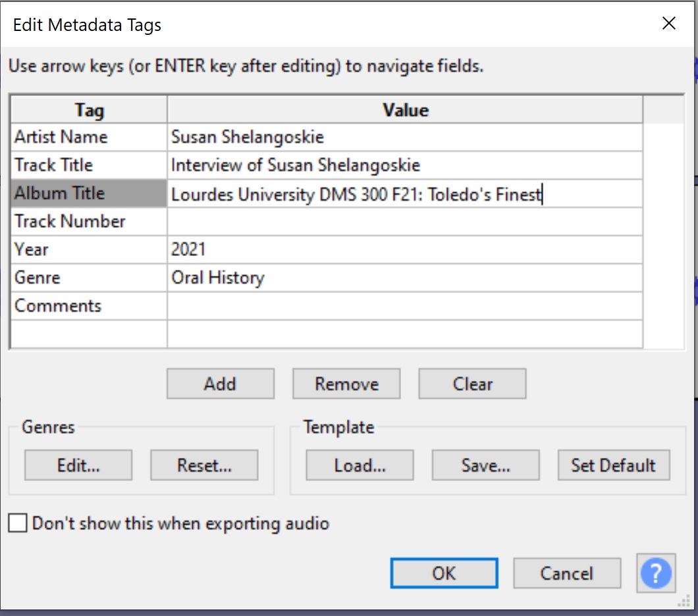Select the Artist Name value Susan Shelangoskie
Image resolution: width=698 pixels, height=616 pixels.
[405, 137]
